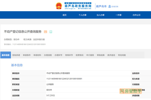Click the national emblem logo
The width and height of the screenshot is (151, 100).
coord(59,6)
